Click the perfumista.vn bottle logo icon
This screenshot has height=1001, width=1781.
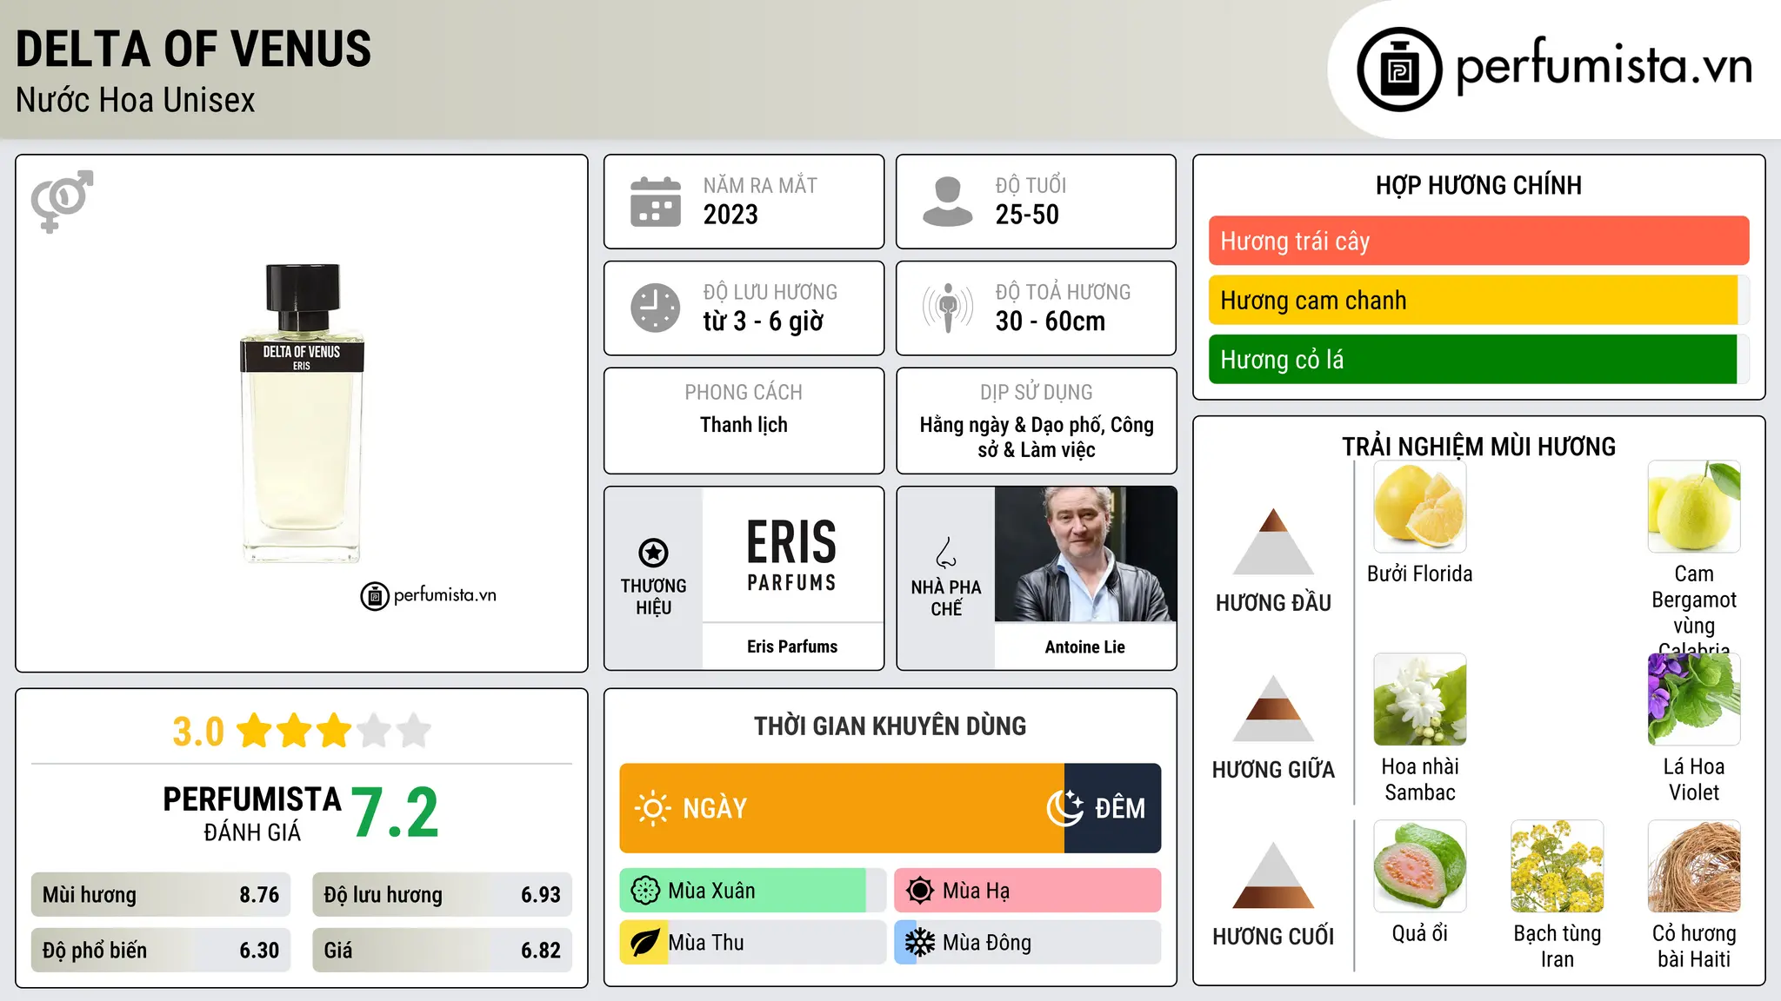[1399, 70]
